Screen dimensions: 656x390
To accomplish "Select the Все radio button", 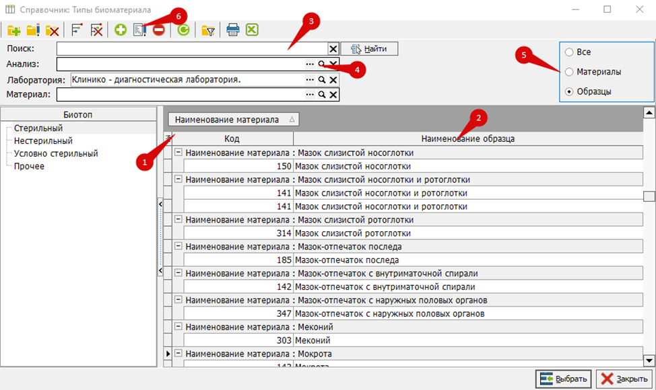I will (x=569, y=52).
